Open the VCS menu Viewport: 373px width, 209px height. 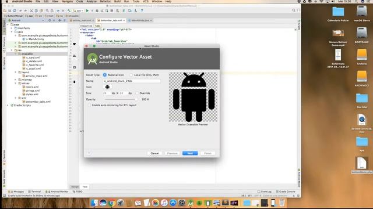[146, 1]
